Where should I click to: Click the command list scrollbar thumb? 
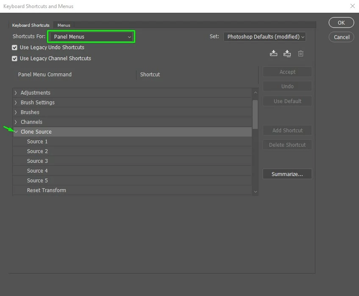255,114
